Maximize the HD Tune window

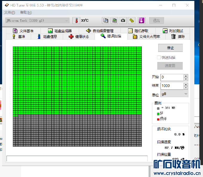174,5
